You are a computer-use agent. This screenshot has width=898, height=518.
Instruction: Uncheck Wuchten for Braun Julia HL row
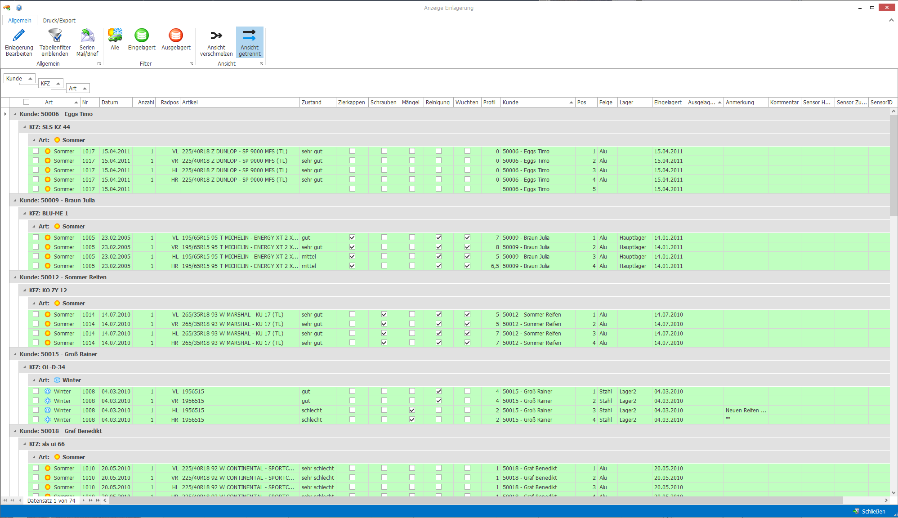point(467,256)
